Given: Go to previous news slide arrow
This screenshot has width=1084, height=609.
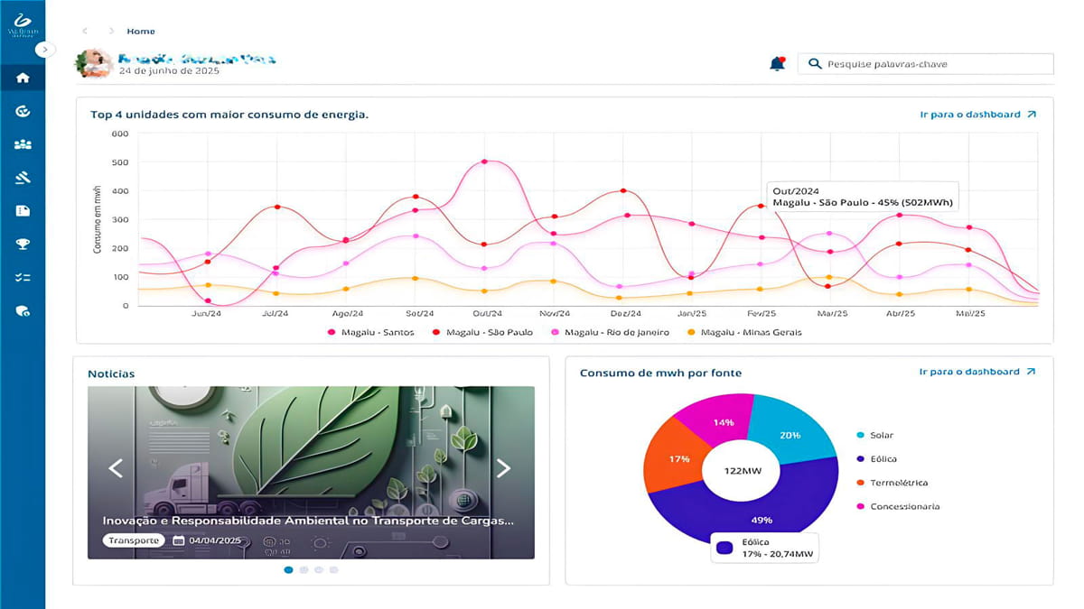Looking at the screenshot, I should pyautogui.click(x=115, y=467).
